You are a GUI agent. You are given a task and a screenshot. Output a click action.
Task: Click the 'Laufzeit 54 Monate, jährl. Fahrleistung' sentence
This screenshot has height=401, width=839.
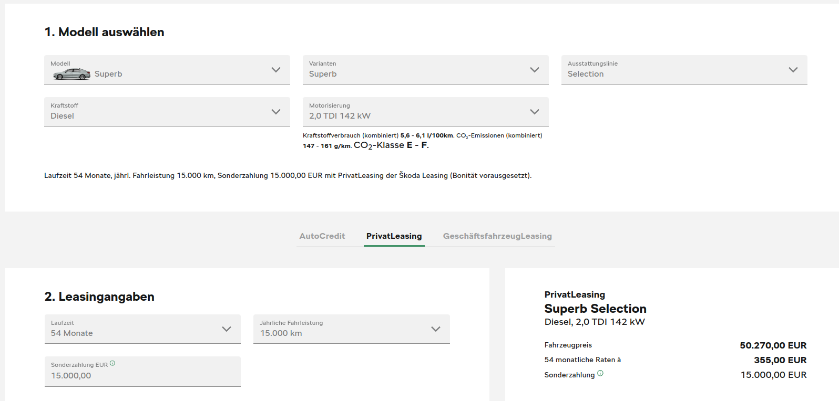tap(288, 175)
